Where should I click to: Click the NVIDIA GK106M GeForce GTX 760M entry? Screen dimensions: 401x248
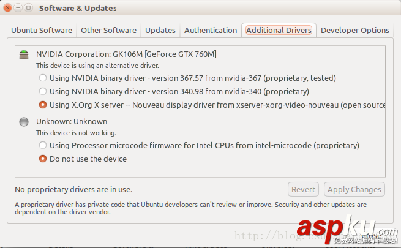click(x=126, y=54)
